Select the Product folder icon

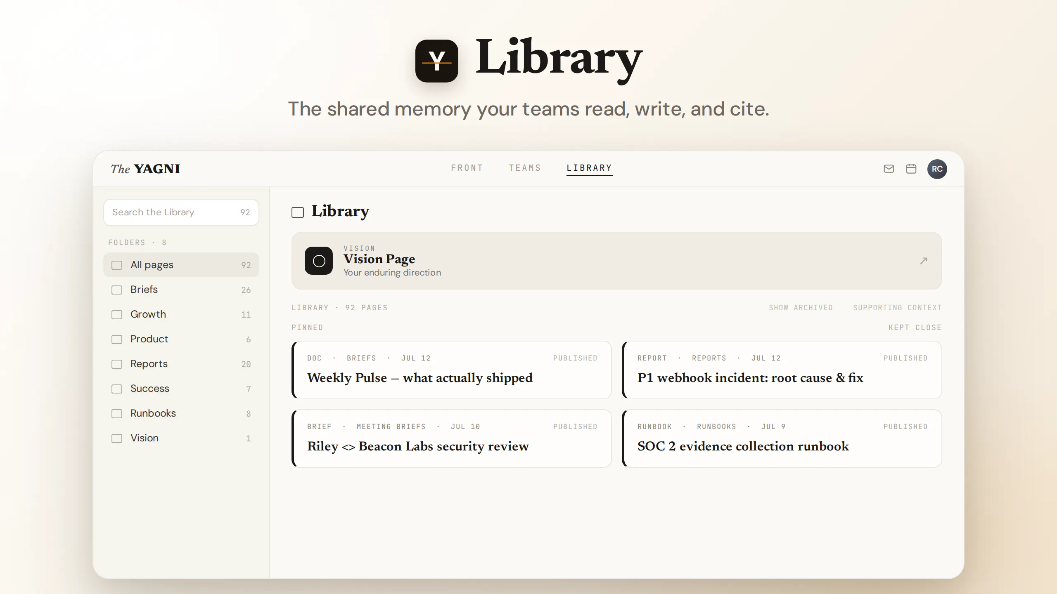[x=117, y=339]
